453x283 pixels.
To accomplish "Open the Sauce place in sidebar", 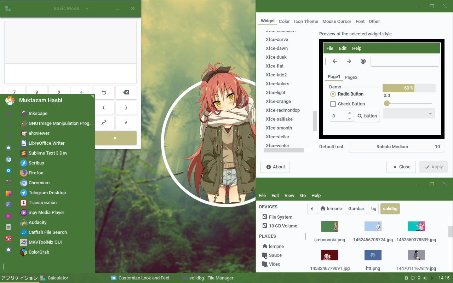I will 272,255.
